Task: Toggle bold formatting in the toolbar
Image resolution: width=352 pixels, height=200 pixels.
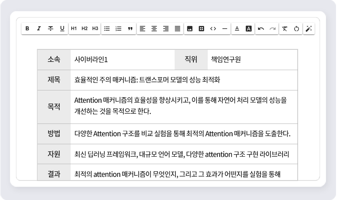Action: pyautogui.click(x=27, y=29)
